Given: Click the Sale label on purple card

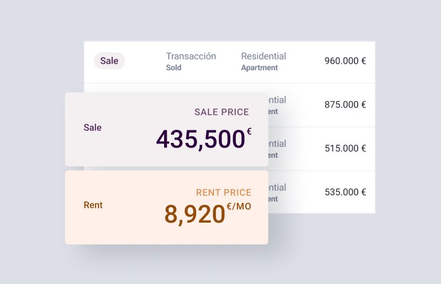Looking at the screenshot, I should pyautogui.click(x=92, y=127).
